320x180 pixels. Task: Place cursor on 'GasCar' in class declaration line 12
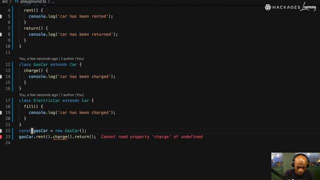(x=40, y=64)
